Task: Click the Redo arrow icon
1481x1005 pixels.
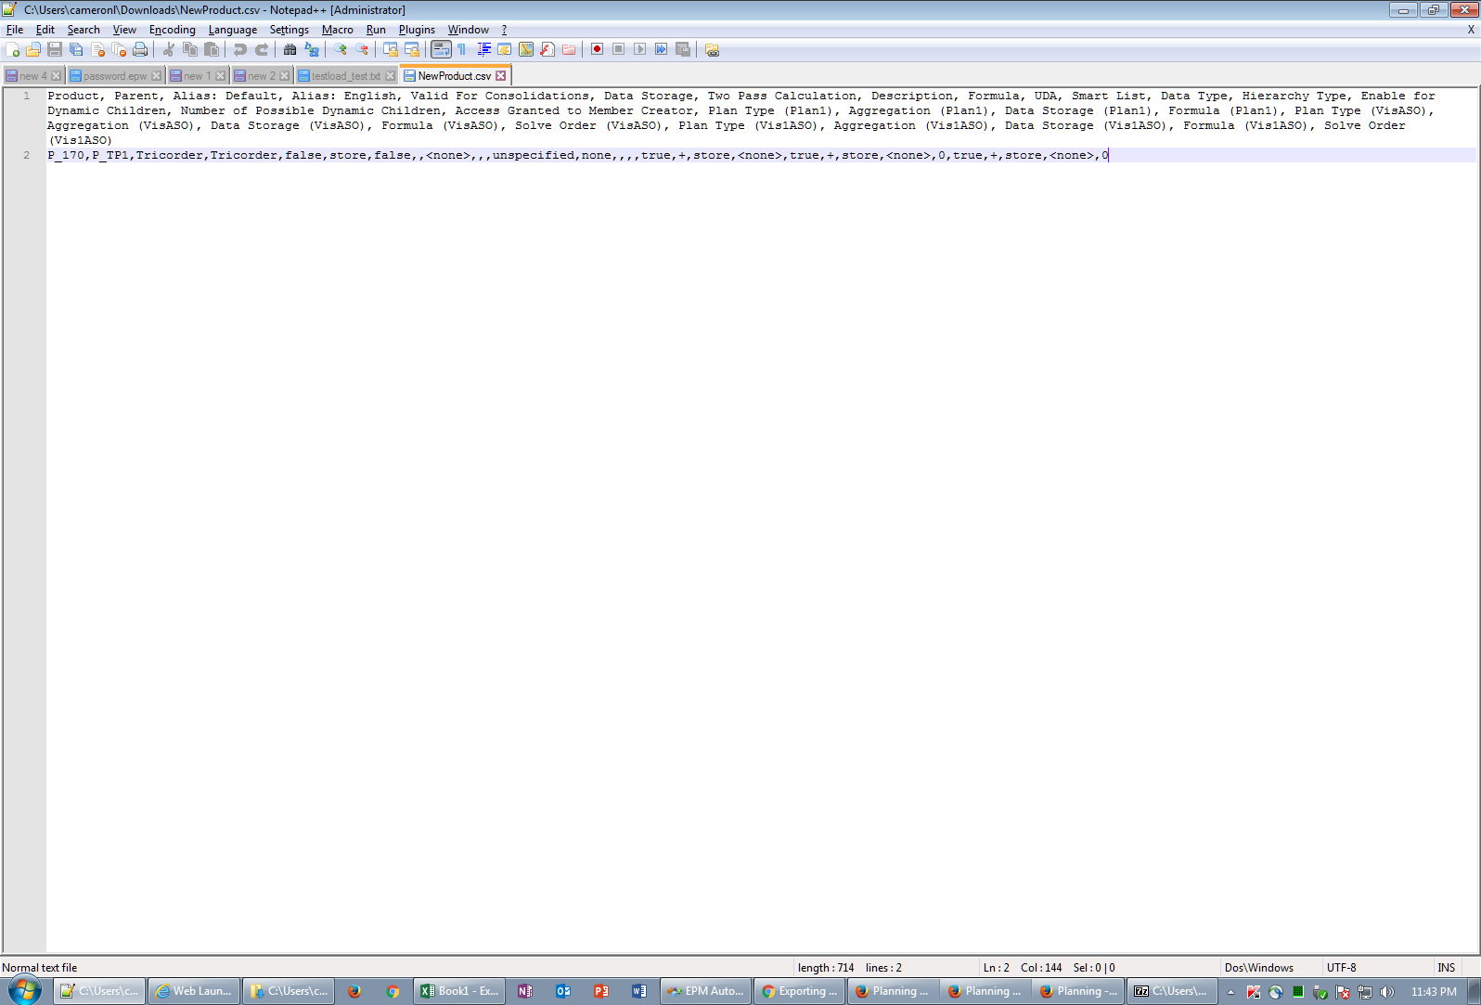Action: pos(262,49)
